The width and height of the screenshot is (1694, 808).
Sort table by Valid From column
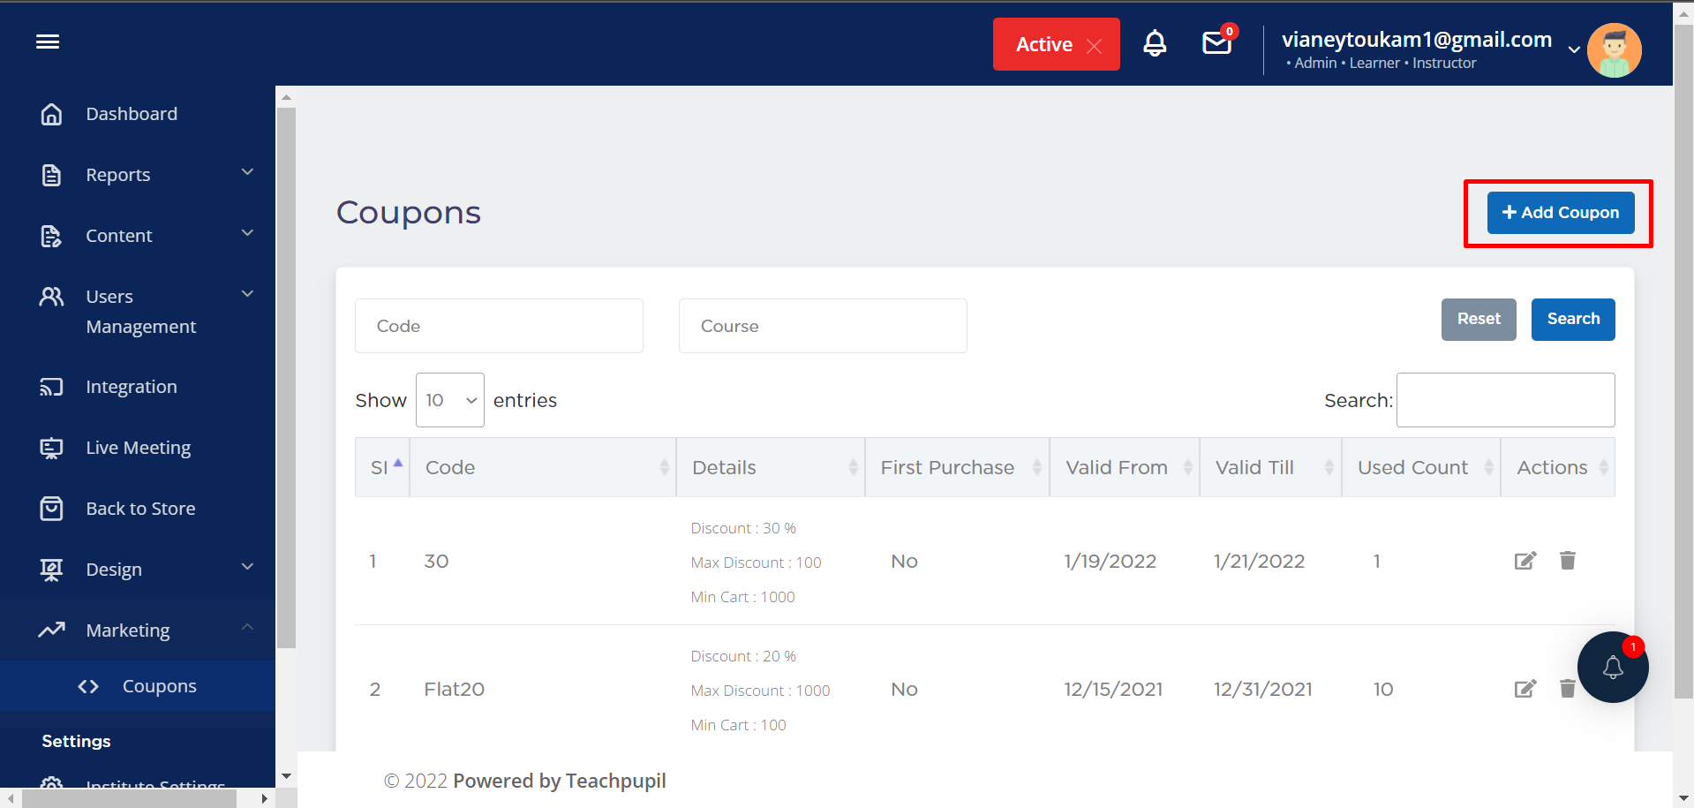pos(1124,467)
